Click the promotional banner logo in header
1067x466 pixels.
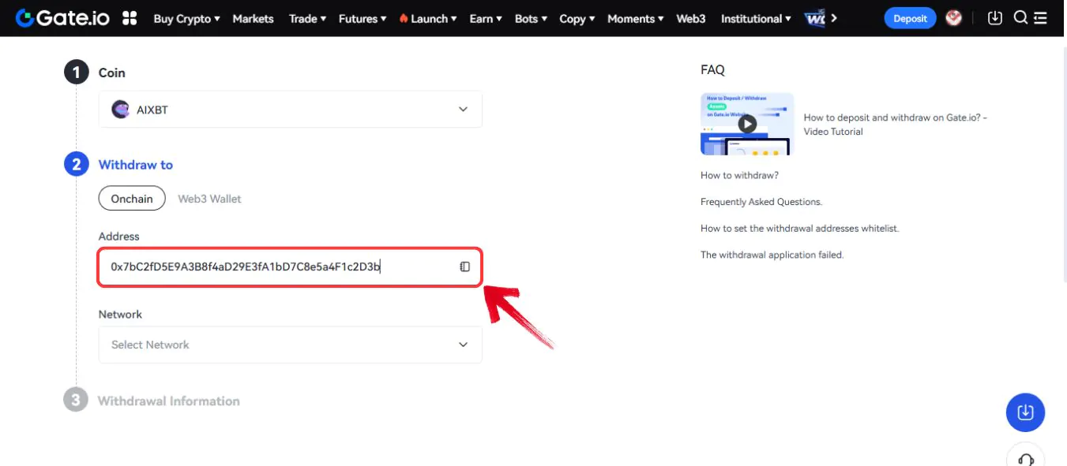pyautogui.click(x=815, y=18)
